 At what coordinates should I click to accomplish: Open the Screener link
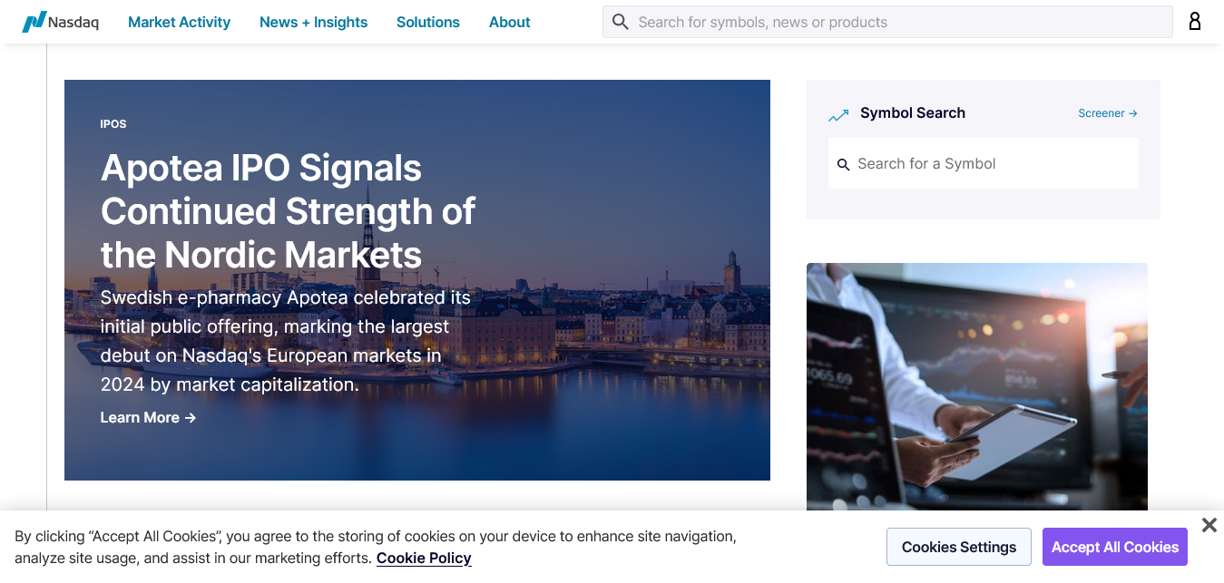click(x=1108, y=113)
